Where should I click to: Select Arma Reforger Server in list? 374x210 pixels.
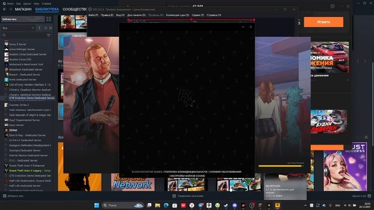coord(22,49)
